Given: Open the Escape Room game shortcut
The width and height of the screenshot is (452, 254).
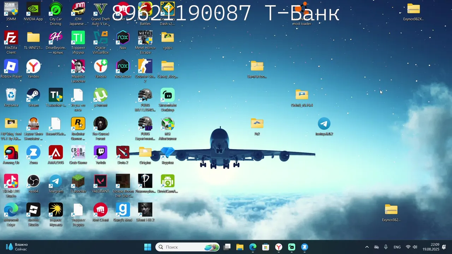Looking at the screenshot, I should click(x=123, y=186).
